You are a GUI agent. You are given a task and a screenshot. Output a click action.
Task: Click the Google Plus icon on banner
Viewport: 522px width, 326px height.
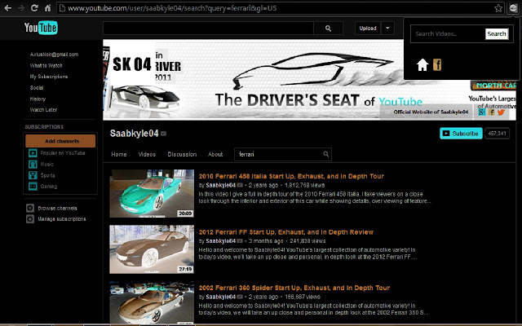tap(482, 112)
